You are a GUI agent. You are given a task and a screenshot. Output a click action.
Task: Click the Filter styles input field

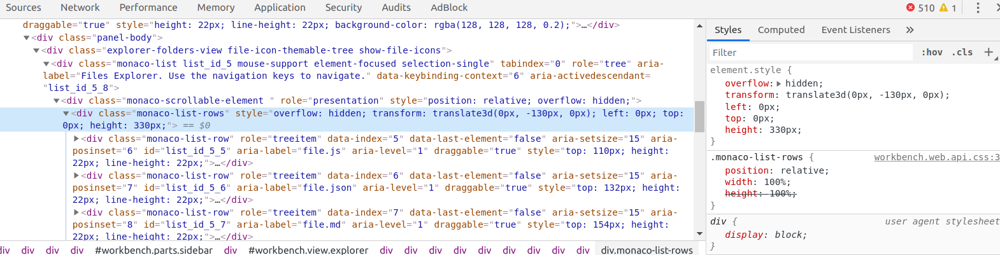(812, 53)
